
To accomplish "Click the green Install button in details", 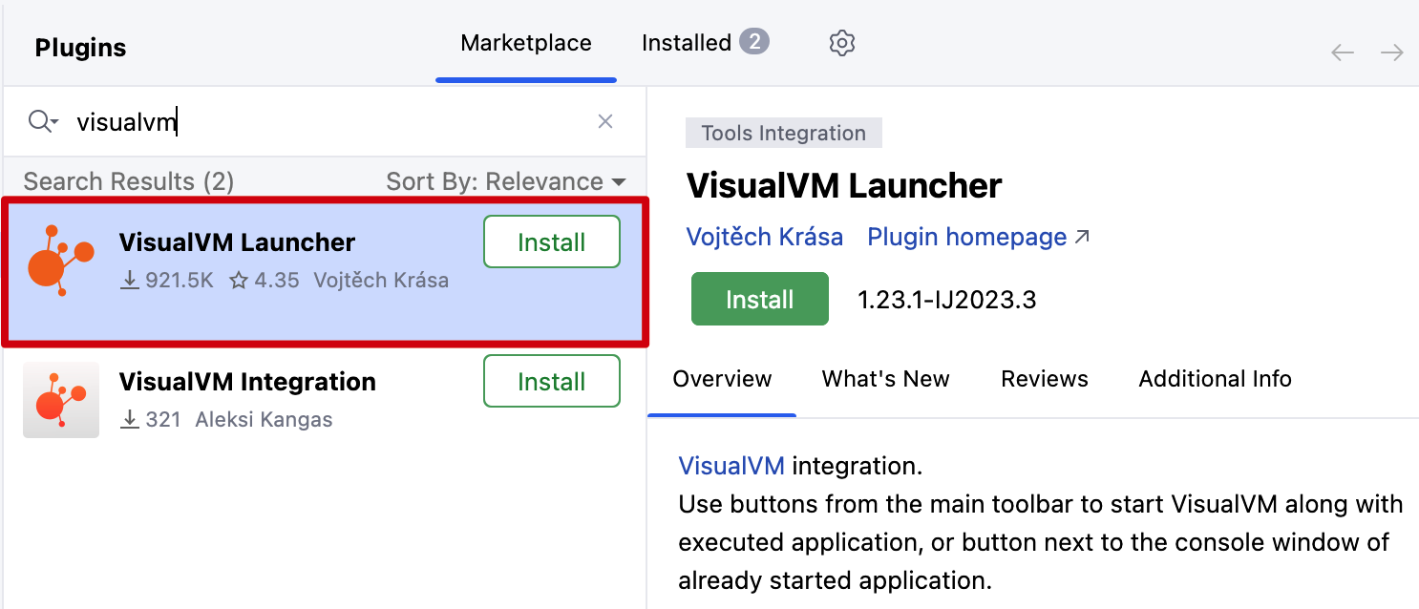I will pos(760,300).
